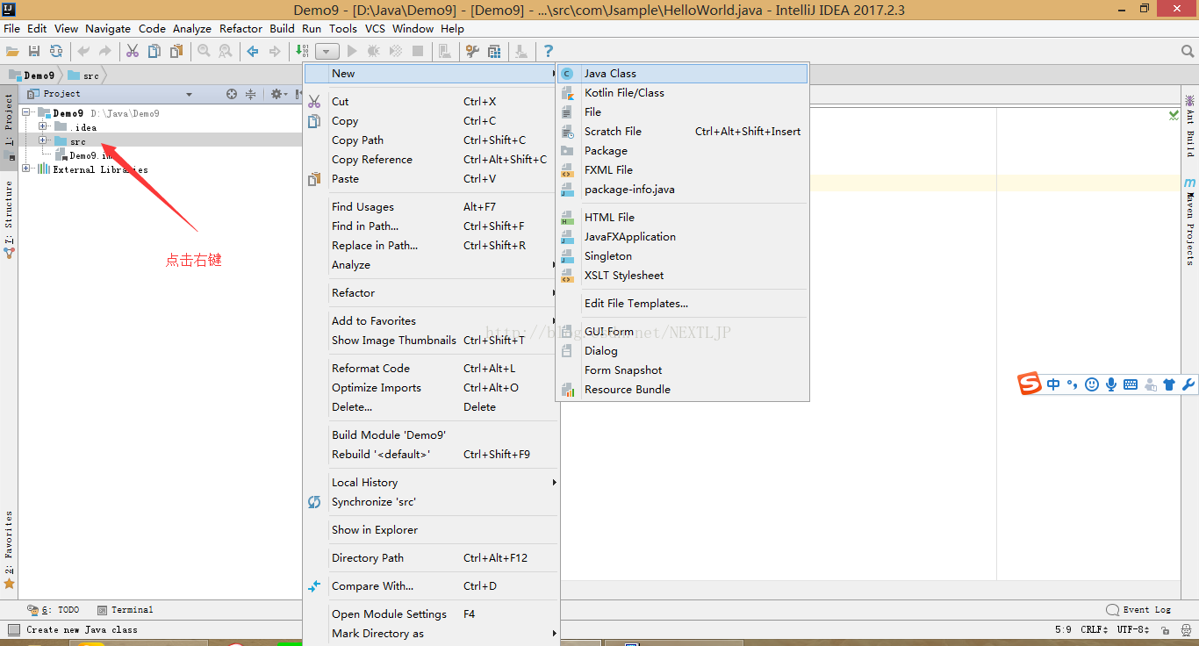Click the Paste toolbar icon
1199x646 pixels.
tap(175, 51)
